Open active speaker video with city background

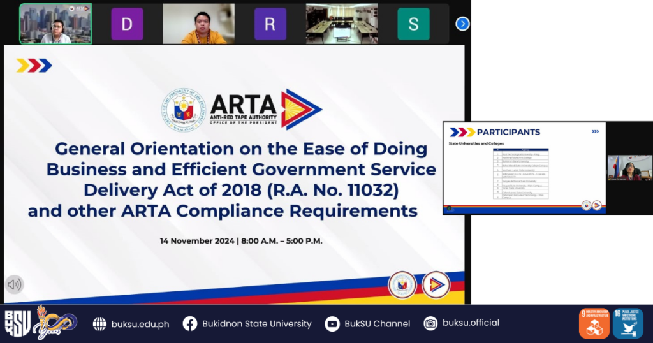coord(55,24)
